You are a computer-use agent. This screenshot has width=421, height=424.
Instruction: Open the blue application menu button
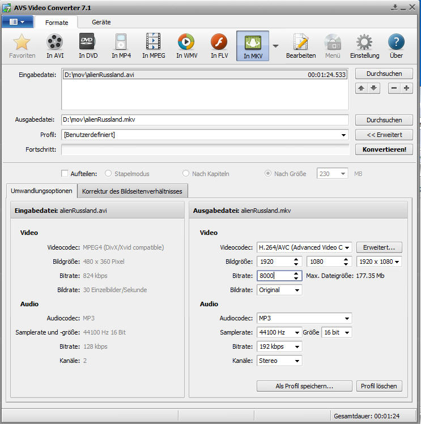coord(18,22)
